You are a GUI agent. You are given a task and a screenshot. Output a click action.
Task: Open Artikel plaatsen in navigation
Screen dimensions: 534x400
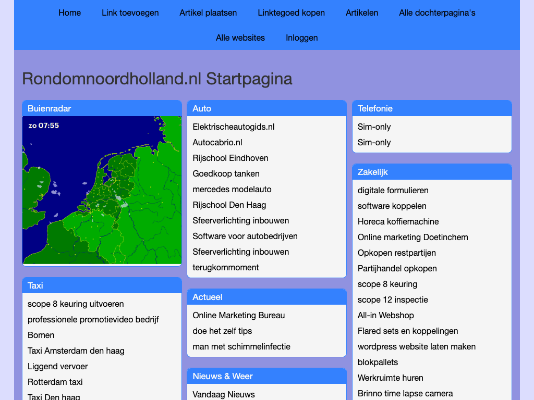point(208,12)
